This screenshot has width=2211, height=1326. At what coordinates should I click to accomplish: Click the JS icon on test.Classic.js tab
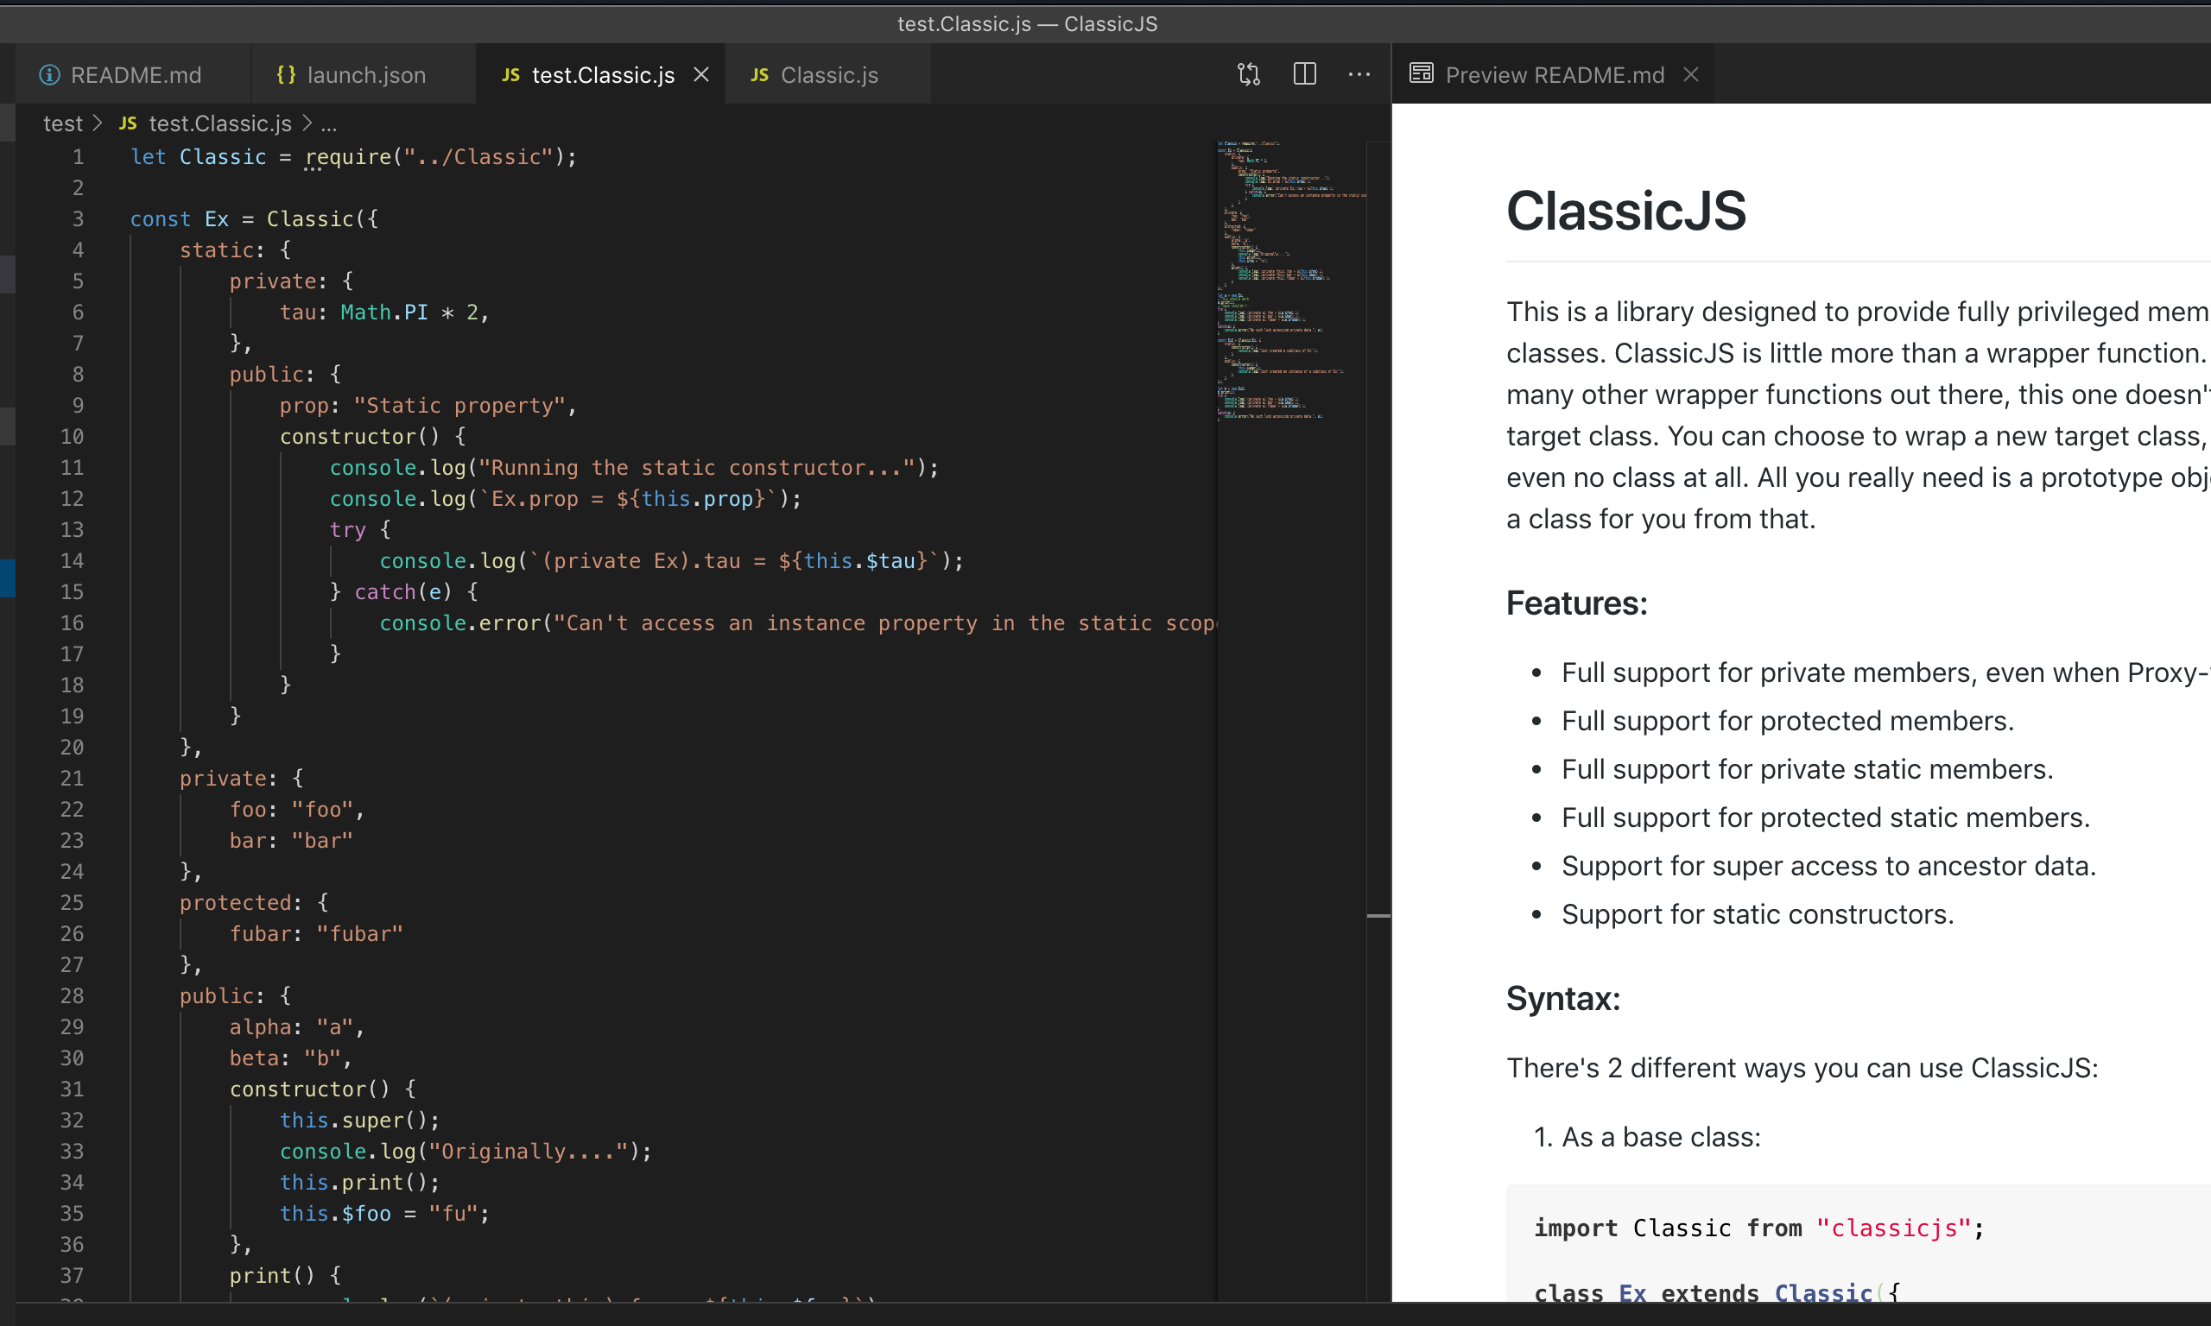coord(510,75)
